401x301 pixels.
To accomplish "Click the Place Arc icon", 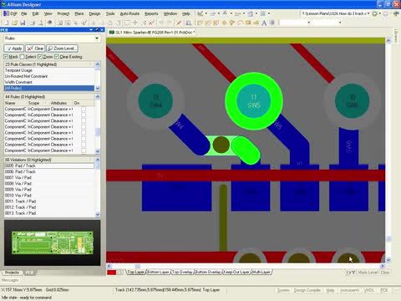I will click(x=240, y=23).
